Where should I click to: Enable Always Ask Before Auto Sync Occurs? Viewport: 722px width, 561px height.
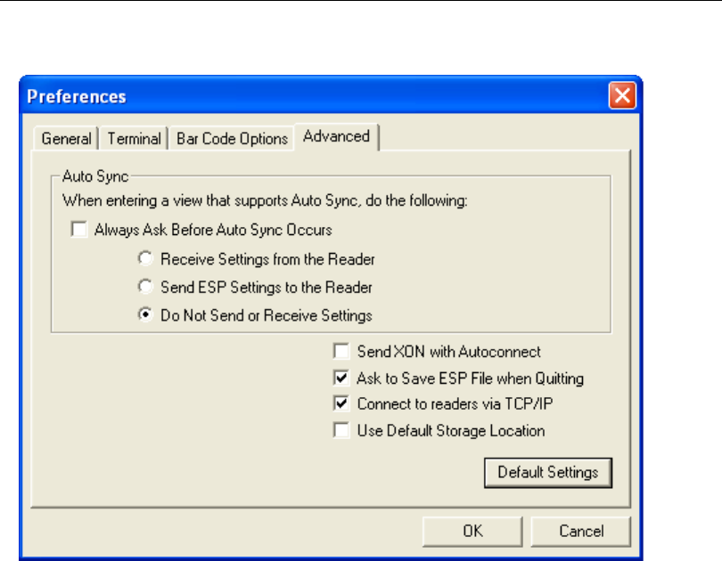pos(78,230)
